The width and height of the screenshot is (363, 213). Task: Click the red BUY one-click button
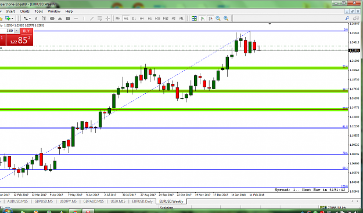pyautogui.click(x=26, y=31)
